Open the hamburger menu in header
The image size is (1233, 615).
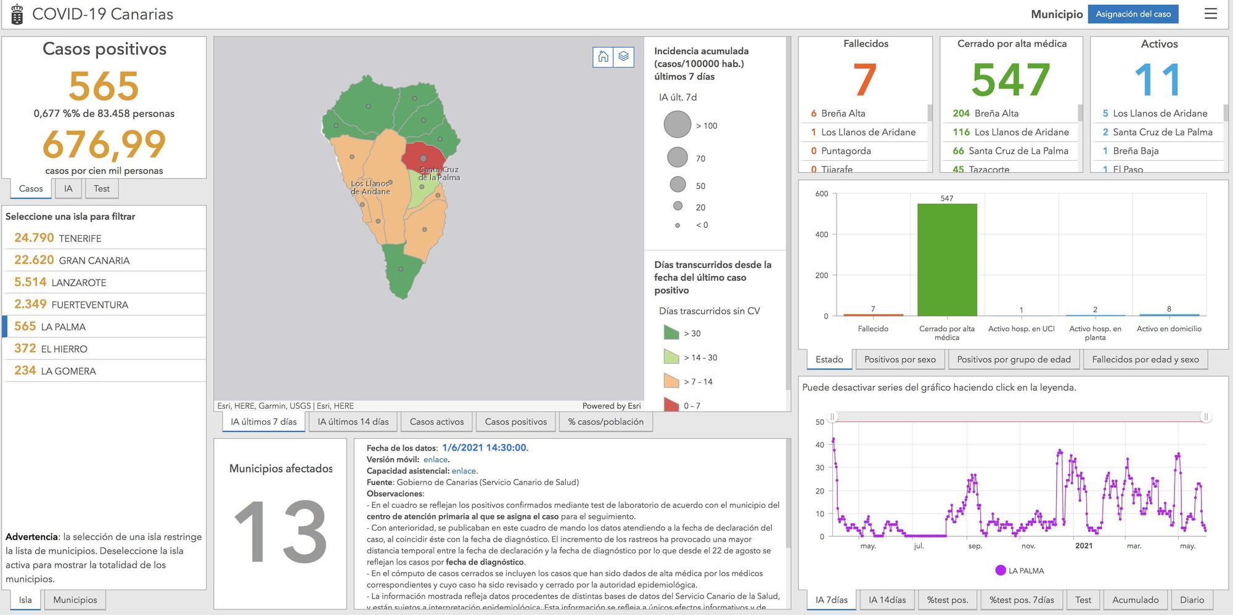pos(1211,14)
